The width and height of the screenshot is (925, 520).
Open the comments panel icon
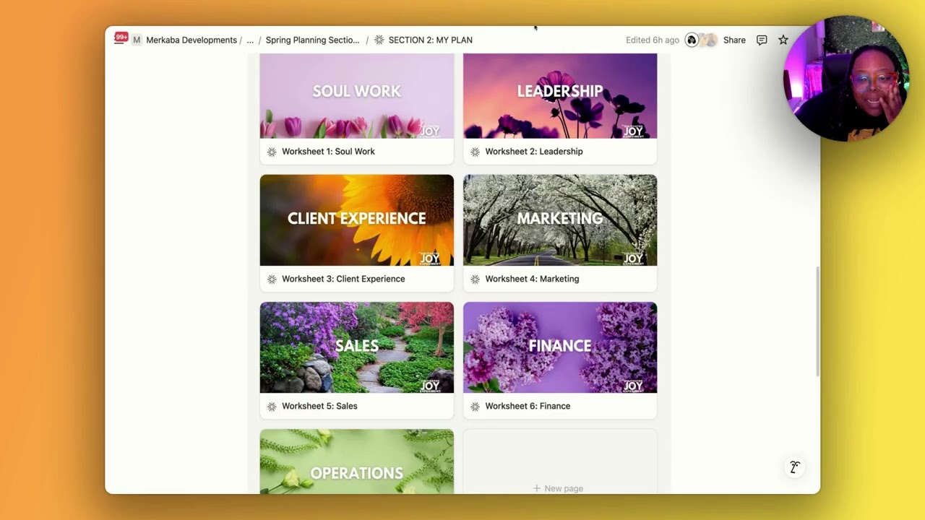coord(762,40)
